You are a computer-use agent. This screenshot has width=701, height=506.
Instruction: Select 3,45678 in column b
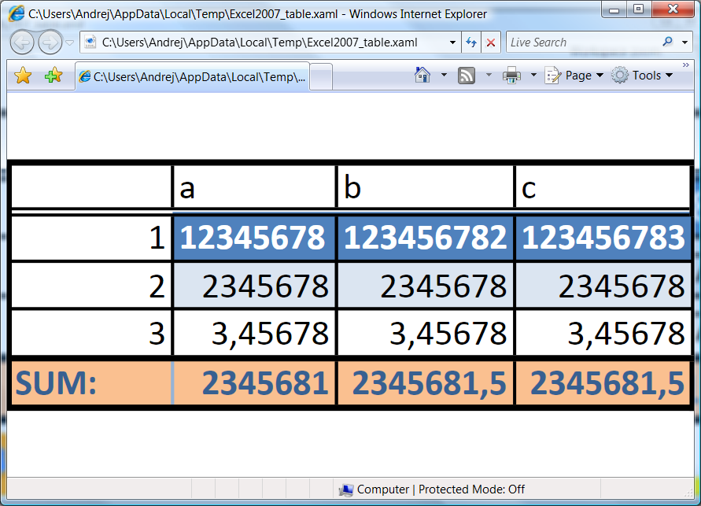425,333
